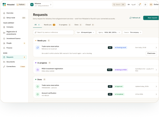This screenshot has height=120, width=159.
Task: Click the check icon of Account verification
Action: pos(38,94)
